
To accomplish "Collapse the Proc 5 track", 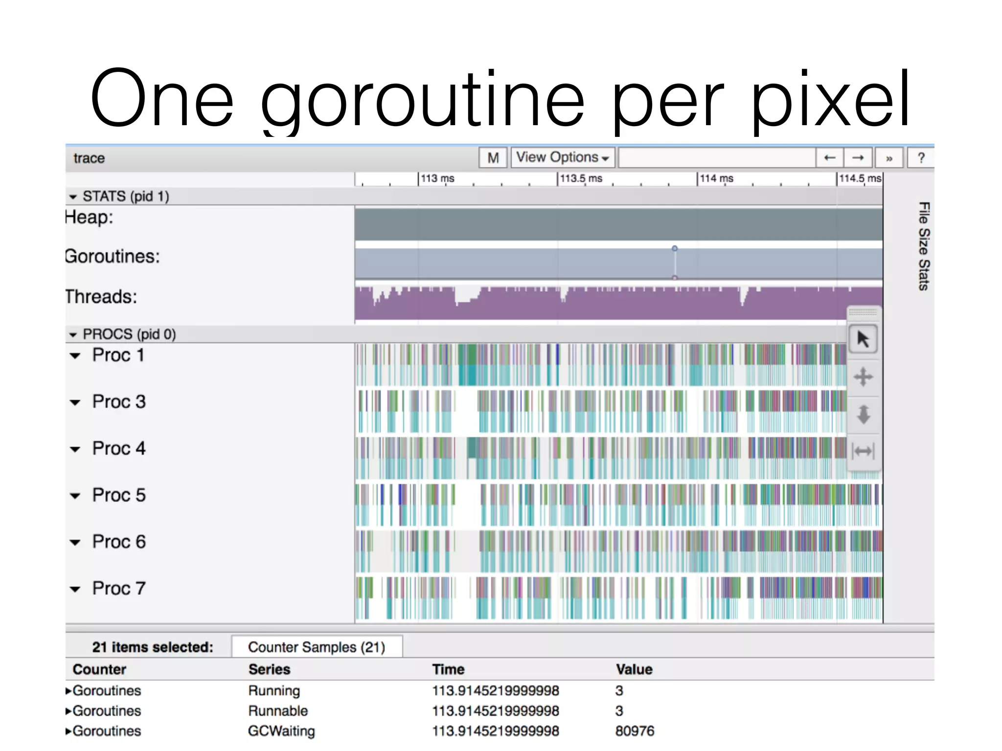I will pyautogui.click(x=75, y=496).
